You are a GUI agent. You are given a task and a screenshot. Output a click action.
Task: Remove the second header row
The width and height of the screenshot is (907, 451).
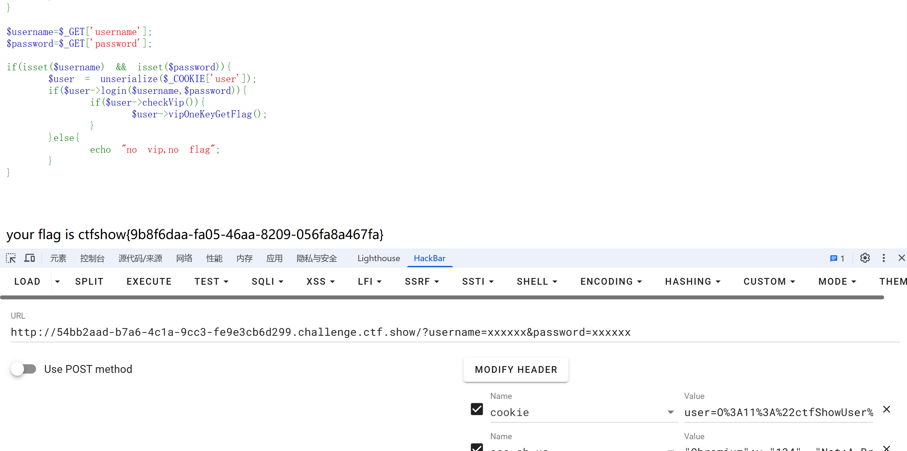pos(886,448)
